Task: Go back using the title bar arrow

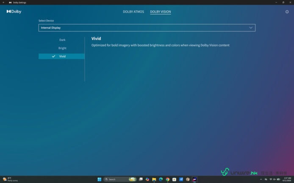Action: tap(3, 3)
